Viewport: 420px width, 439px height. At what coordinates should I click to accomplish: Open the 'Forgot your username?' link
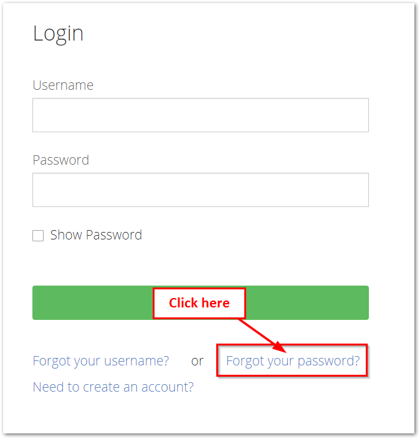101,360
